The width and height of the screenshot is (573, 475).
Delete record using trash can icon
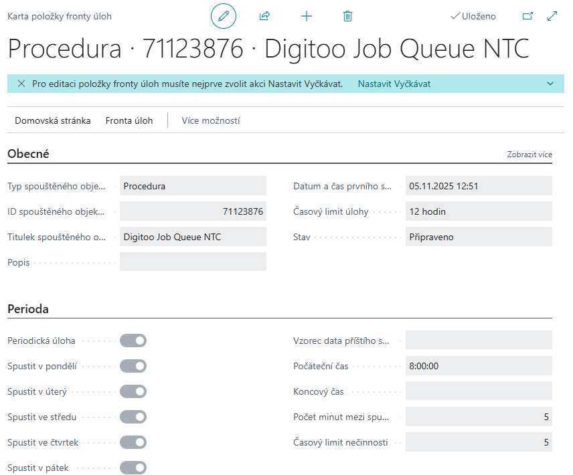click(x=347, y=16)
